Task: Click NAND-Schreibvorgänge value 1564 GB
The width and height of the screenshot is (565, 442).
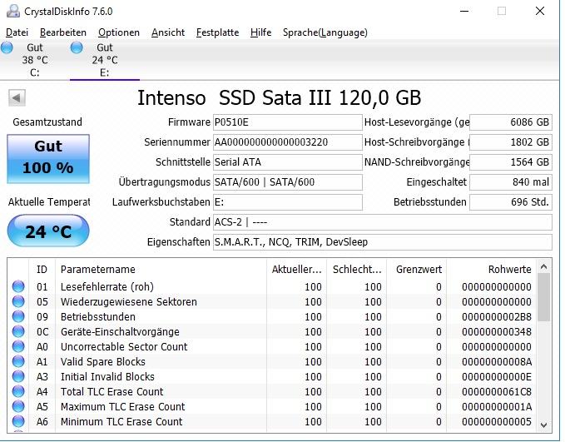Action: [511, 162]
